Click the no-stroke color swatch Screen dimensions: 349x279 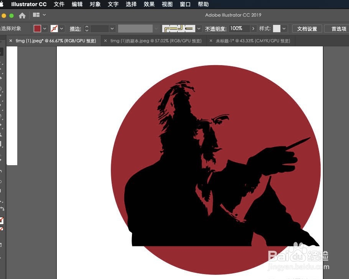click(x=54, y=28)
